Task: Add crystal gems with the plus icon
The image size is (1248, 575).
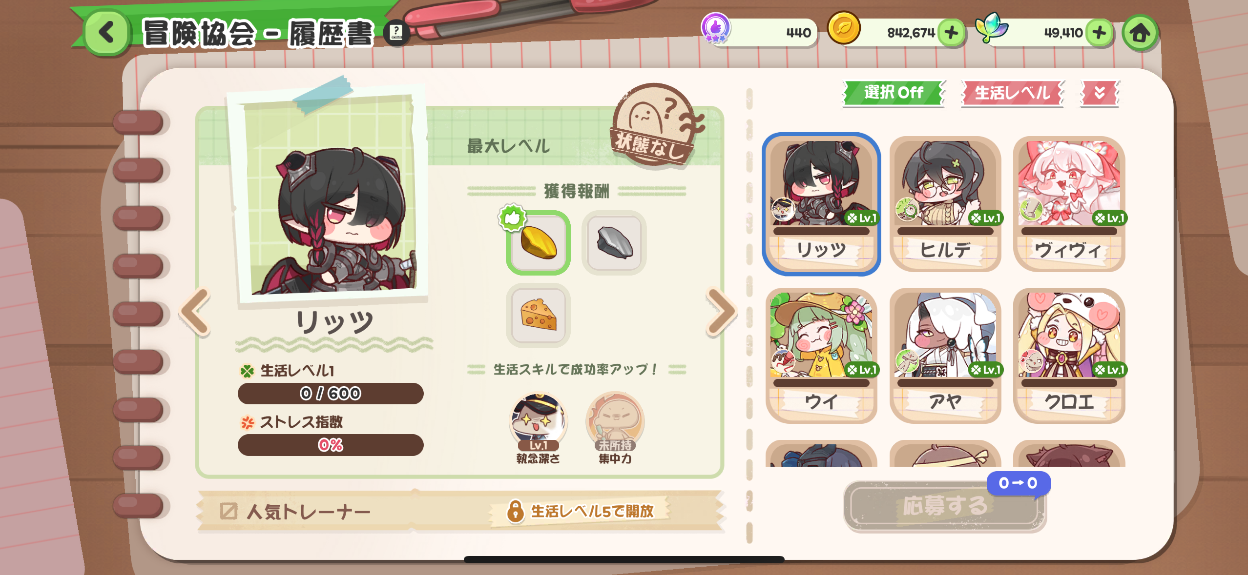Action: 1099,33
